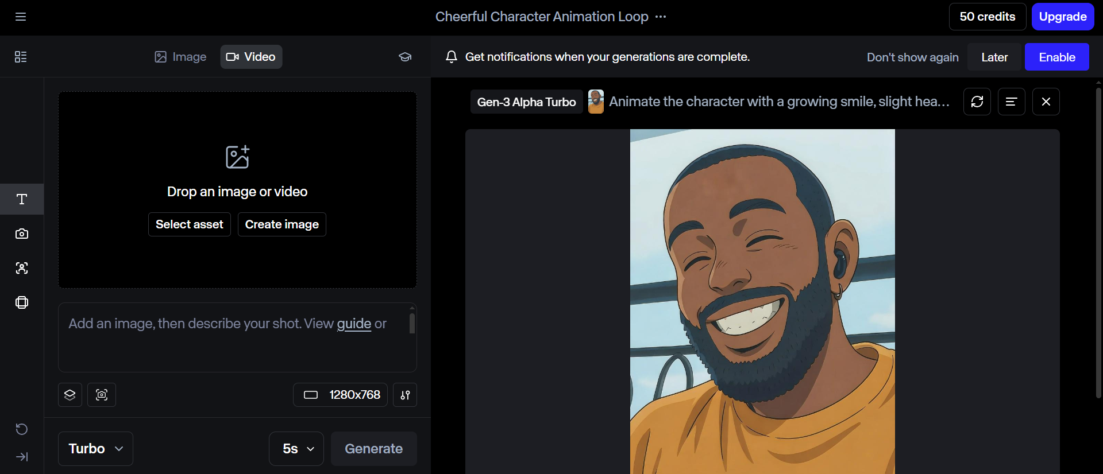Click the layers stack icon below prompt
The width and height of the screenshot is (1103, 474).
pos(70,395)
